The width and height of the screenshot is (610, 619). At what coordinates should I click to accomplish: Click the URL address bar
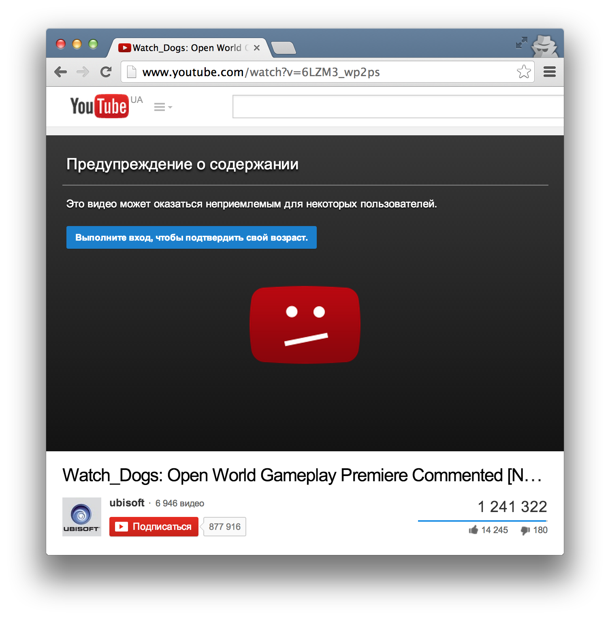pyautogui.click(x=324, y=72)
